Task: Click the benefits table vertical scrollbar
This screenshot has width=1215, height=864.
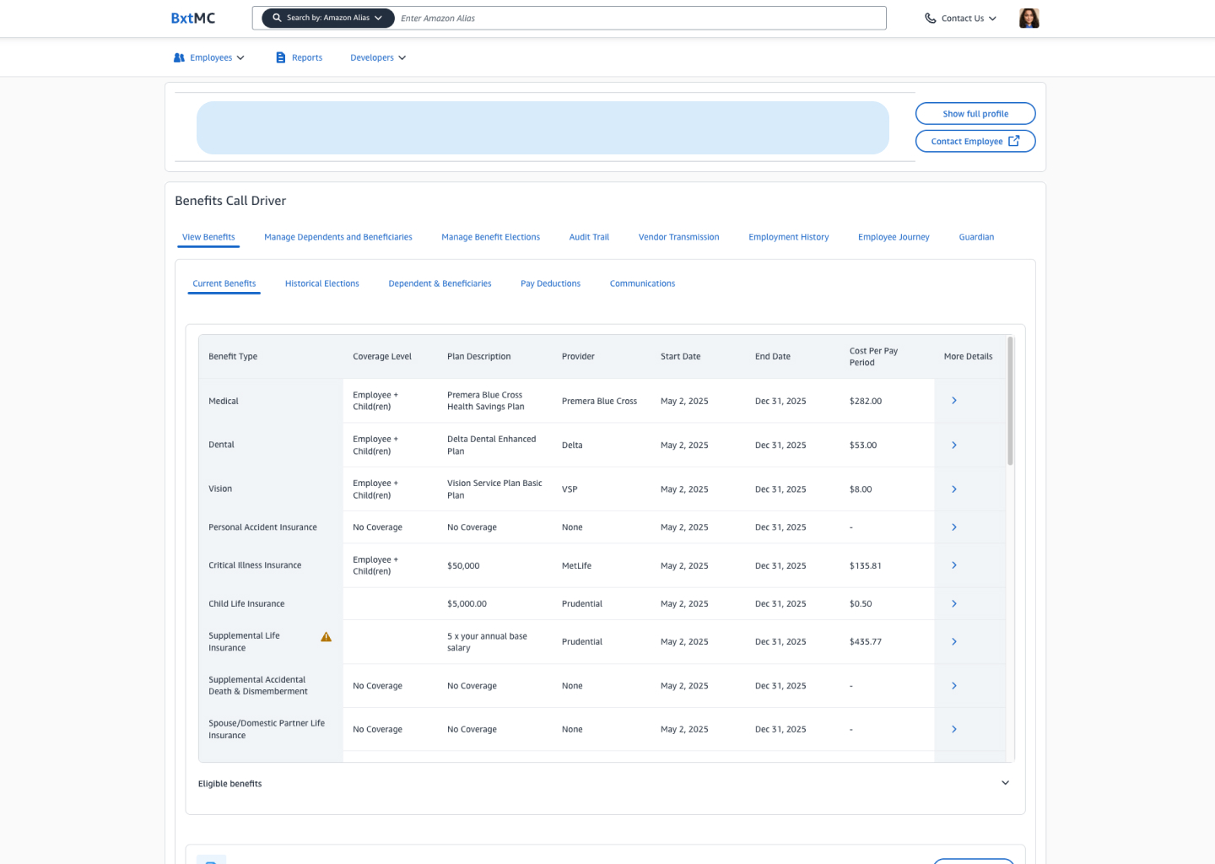Action: (x=1010, y=402)
